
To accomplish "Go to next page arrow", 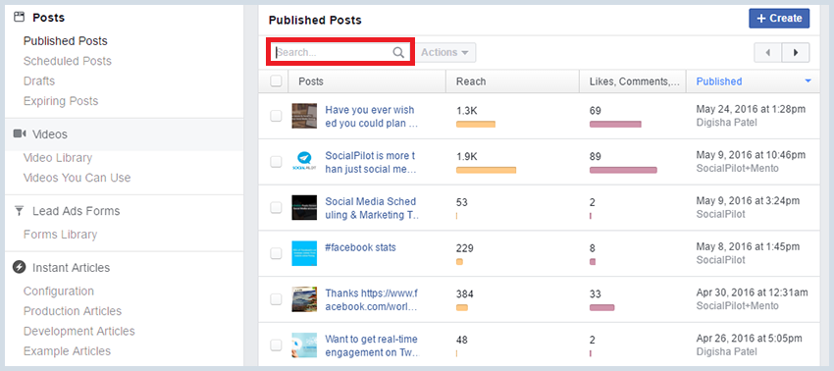I will coord(796,53).
